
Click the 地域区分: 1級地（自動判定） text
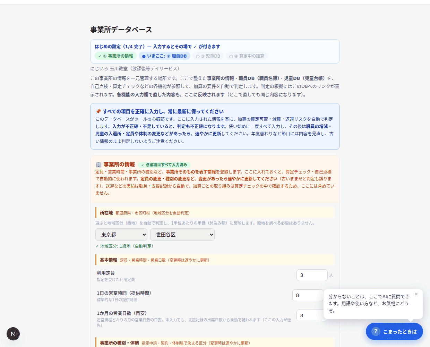(x=124, y=246)
